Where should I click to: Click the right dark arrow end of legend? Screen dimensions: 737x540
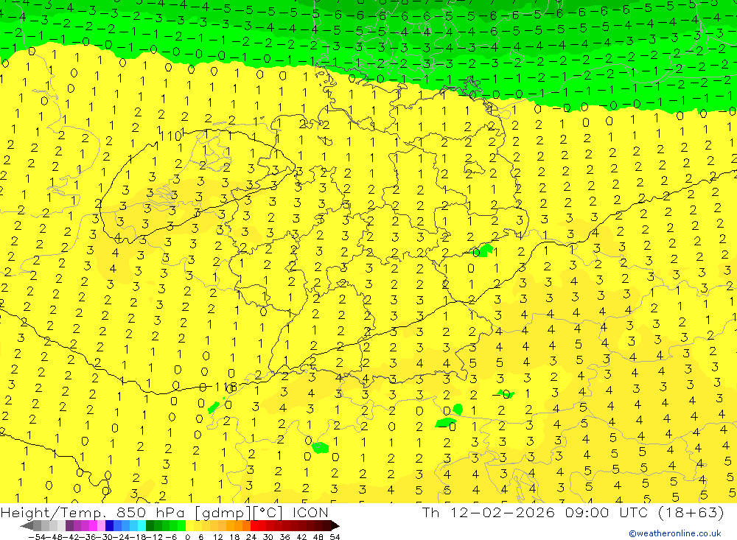(x=335, y=525)
